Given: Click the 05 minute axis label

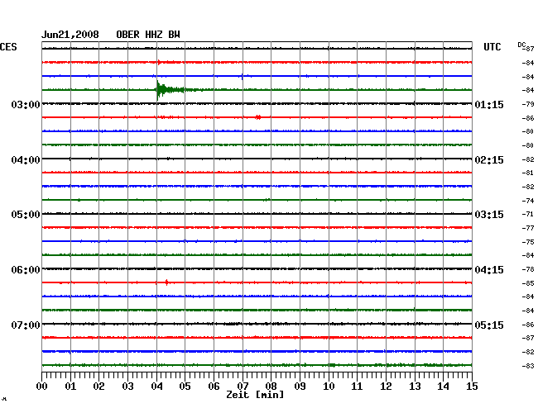Looking at the screenshot, I should click(185, 387).
